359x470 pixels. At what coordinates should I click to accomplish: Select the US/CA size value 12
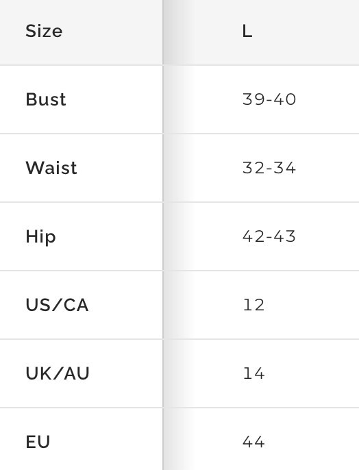coord(253,305)
